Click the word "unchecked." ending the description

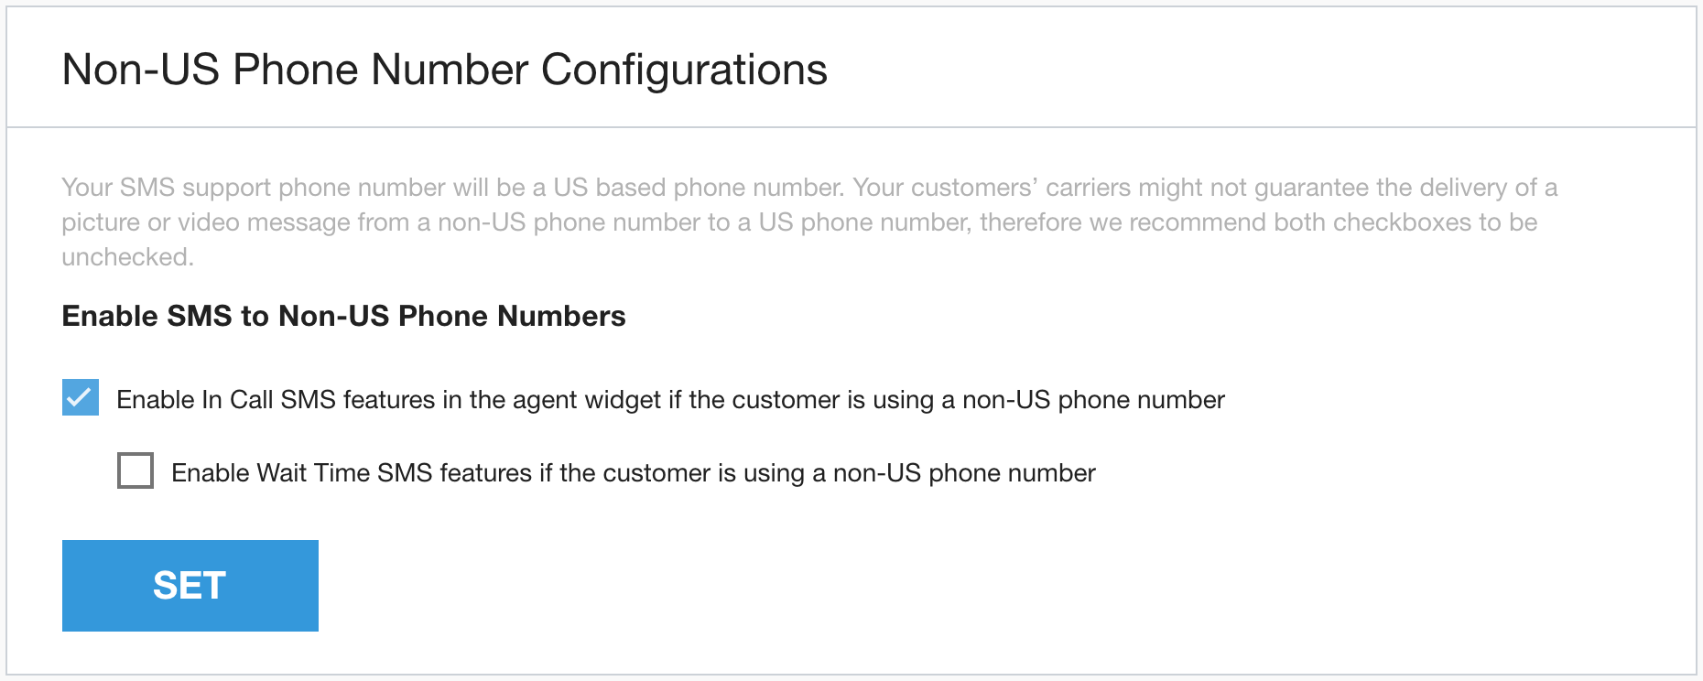tap(127, 257)
